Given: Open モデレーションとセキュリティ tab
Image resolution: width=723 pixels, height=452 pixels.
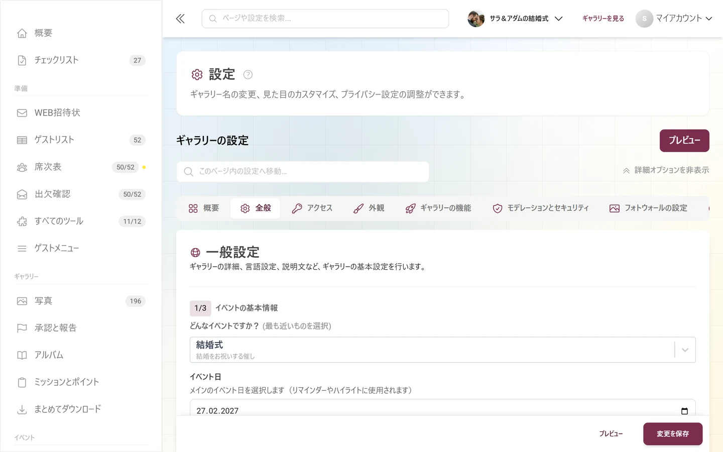Looking at the screenshot, I should tap(541, 208).
